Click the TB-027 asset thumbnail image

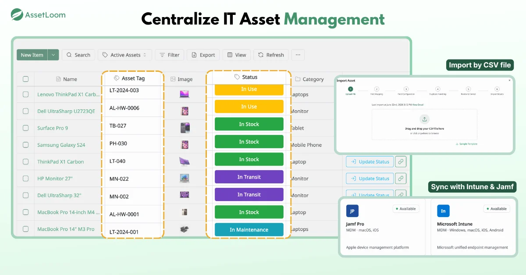click(x=185, y=128)
